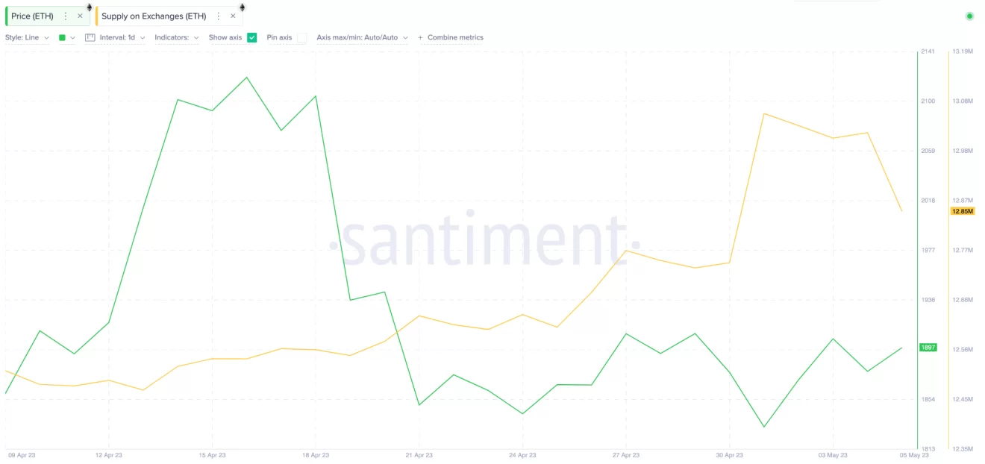Open the Axis max/min Auto/Auto dropdown

click(x=362, y=37)
